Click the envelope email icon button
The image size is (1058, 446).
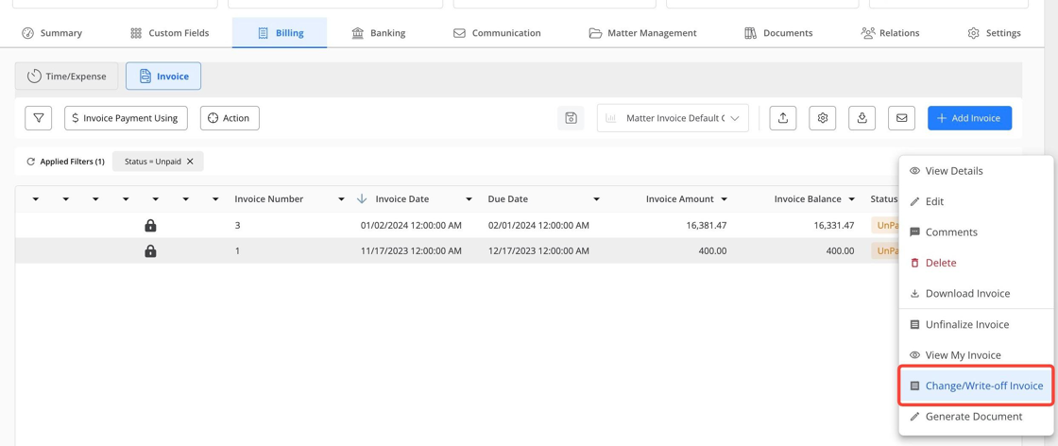click(x=901, y=118)
